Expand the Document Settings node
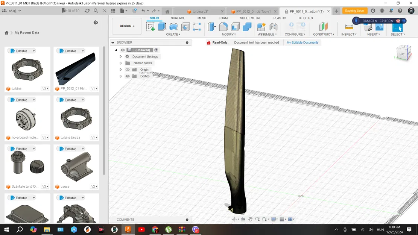 click(120, 56)
